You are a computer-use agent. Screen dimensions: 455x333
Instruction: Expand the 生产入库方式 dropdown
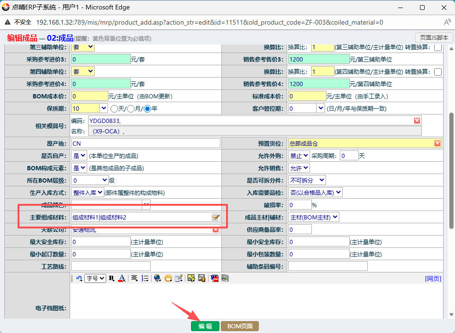click(87, 193)
